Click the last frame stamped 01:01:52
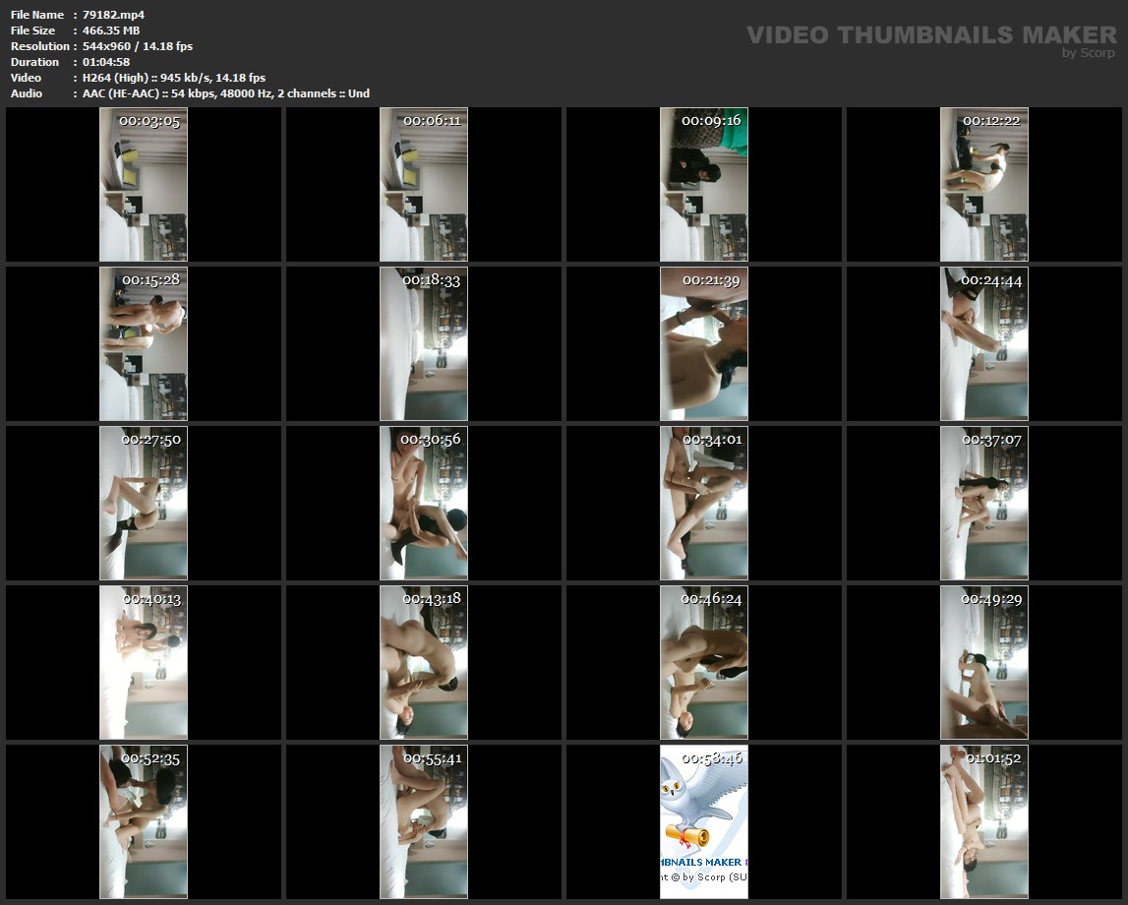The width and height of the screenshot is (1128, 905). tap(983, 821)
